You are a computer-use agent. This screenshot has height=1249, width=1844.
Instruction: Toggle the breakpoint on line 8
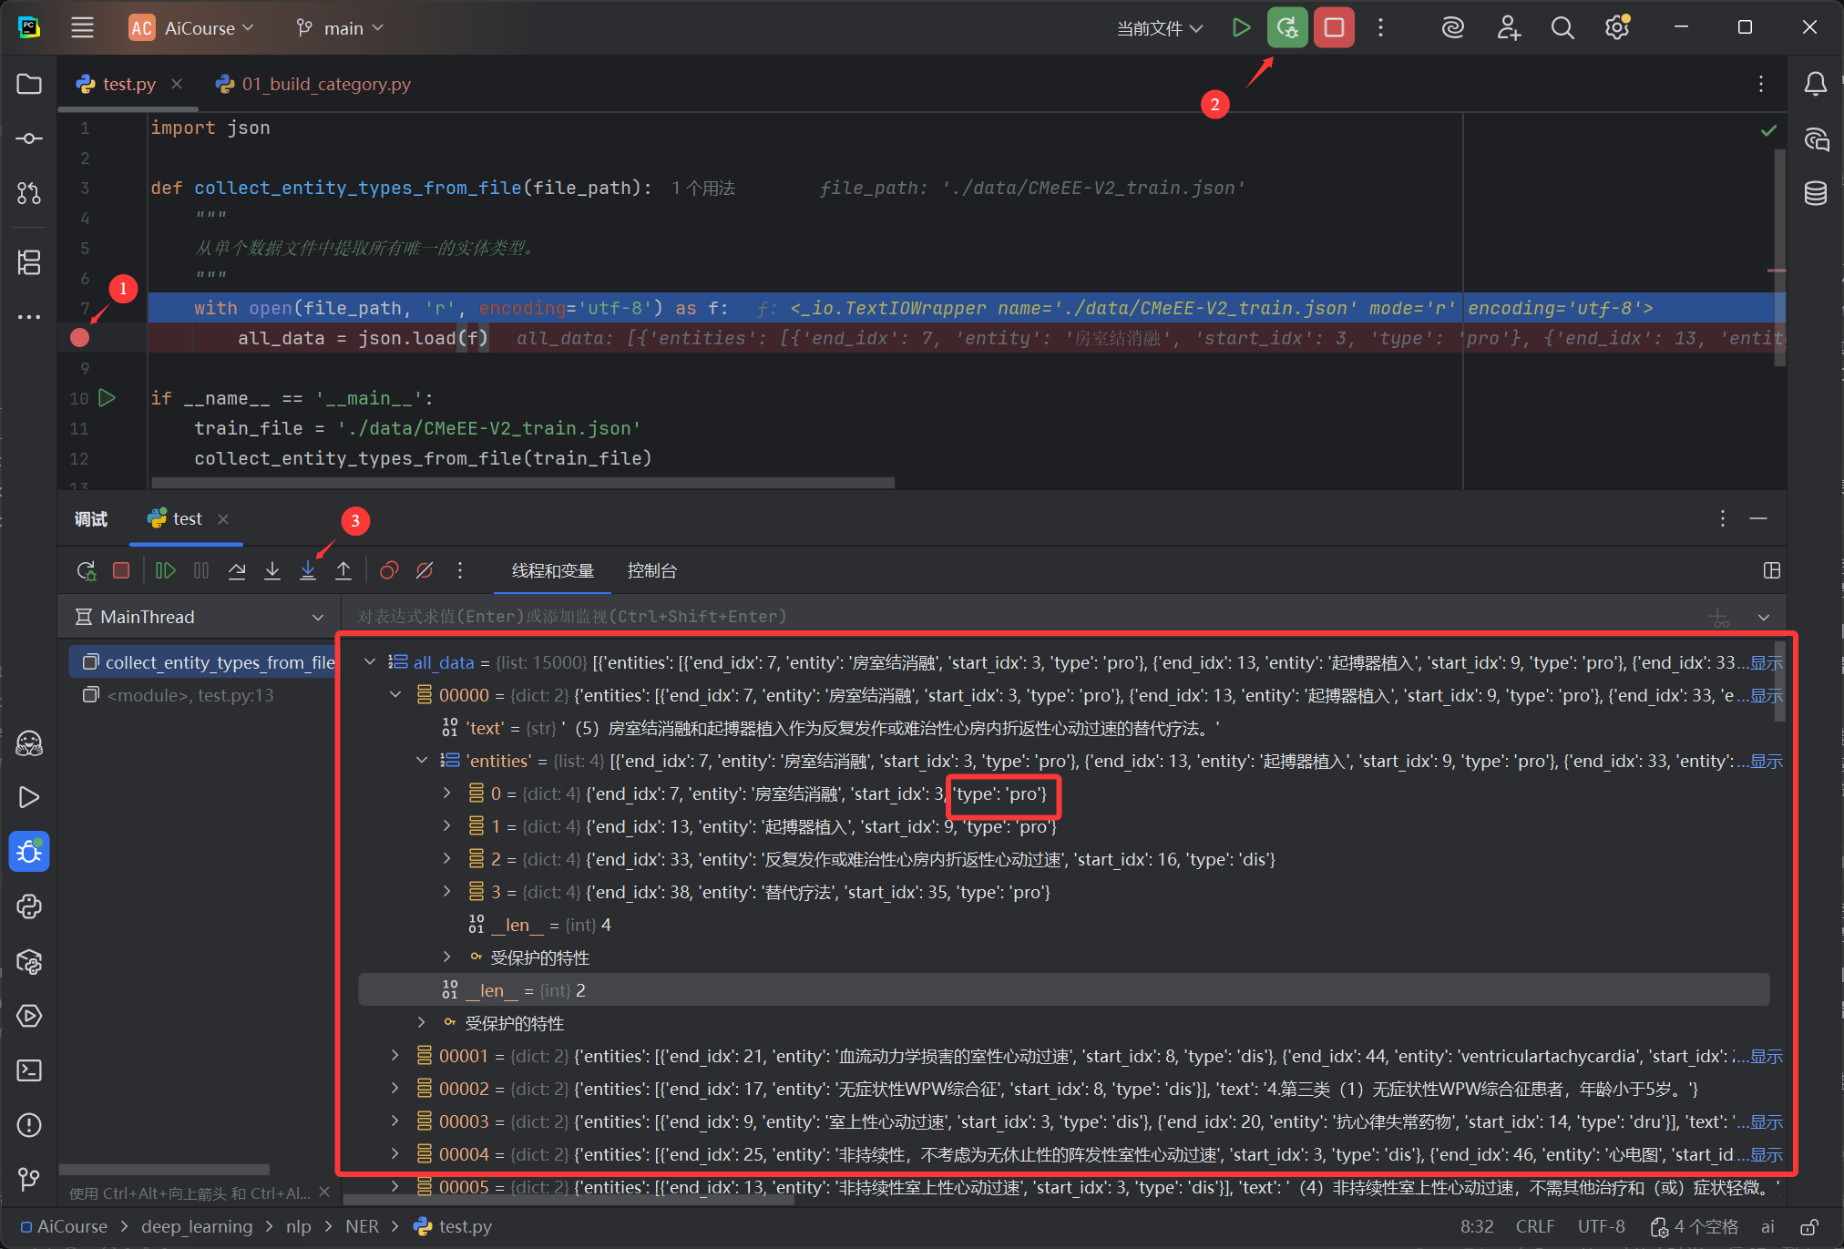click(79, 338)
